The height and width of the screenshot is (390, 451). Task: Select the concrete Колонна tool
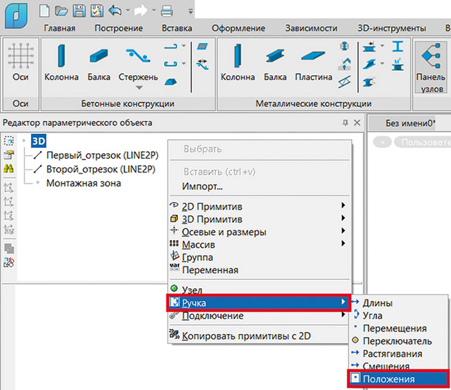61,55
